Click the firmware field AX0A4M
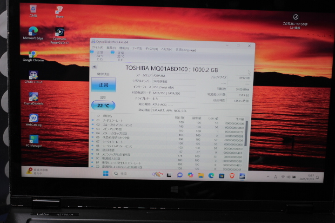This screenshot has width=335, height=223. tap(174, 76)
